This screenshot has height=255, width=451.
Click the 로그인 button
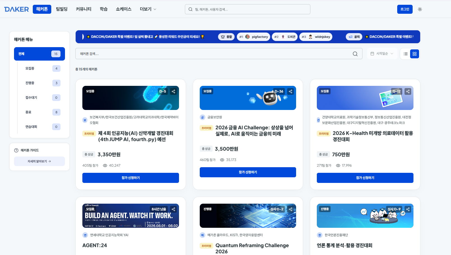[405, 9]
